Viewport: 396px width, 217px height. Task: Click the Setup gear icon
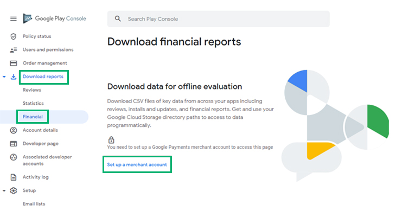tap(14, 191)
